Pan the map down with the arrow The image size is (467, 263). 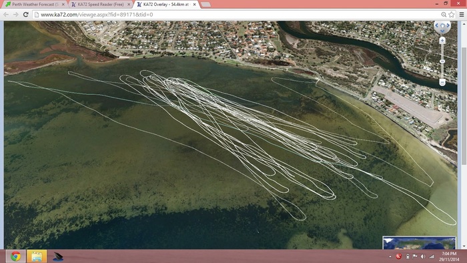coord(442,31)
